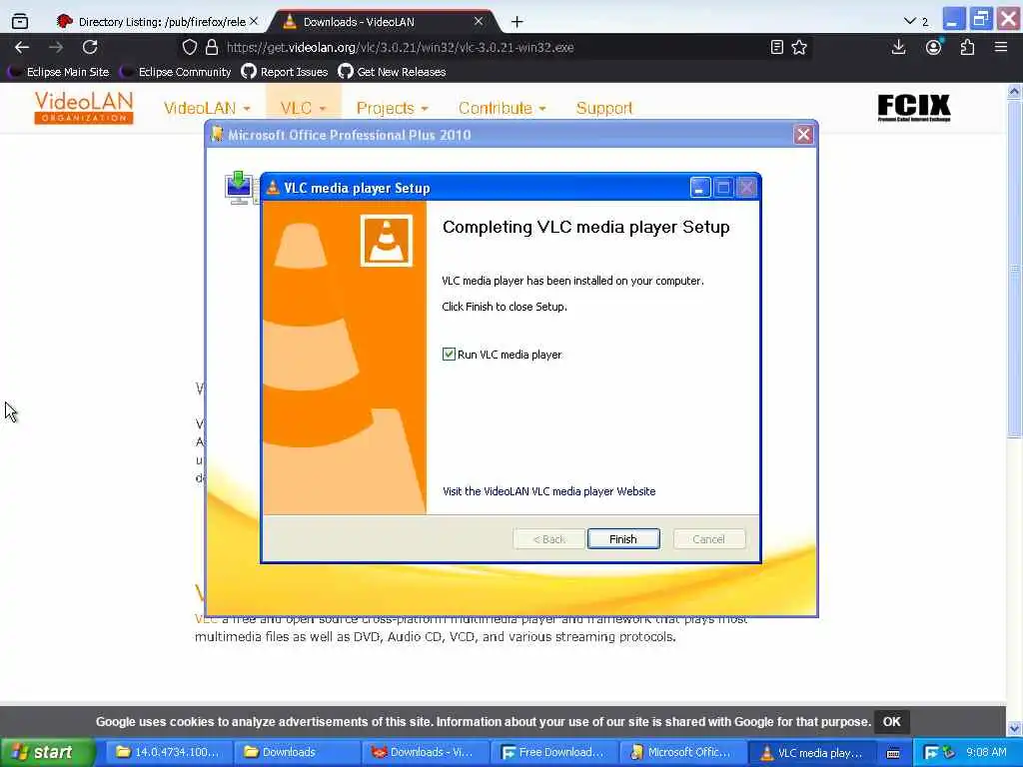Open the Firefox account icon
The image size is (1023, 767).
(934, 47)
